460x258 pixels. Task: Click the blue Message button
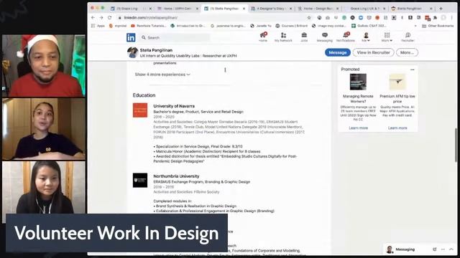(337, 52)
